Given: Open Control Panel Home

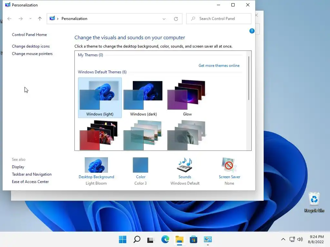Looking at the screenshot, I should pyautogui.click(x=29, y=35).
